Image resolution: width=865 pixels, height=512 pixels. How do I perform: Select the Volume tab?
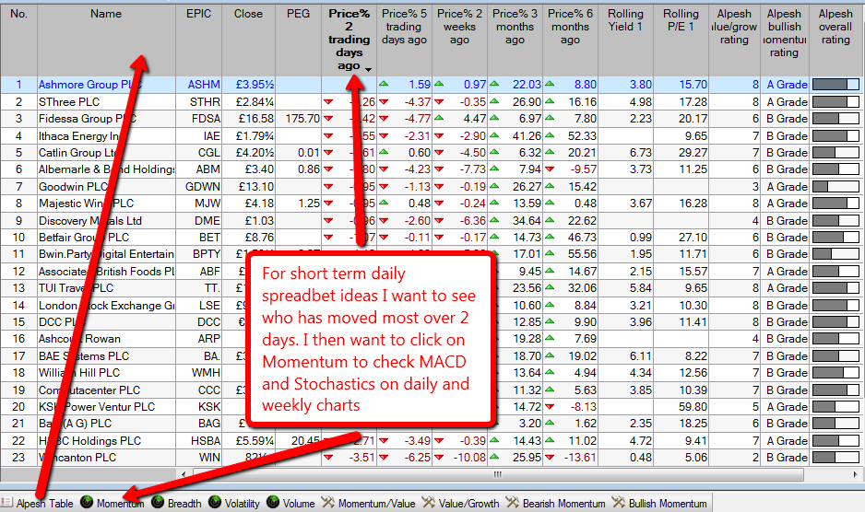tap(290, 503)
